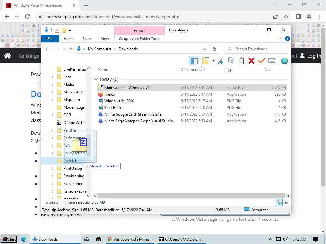
Task: Open the File ribbon tab
Action: (50, 39)
